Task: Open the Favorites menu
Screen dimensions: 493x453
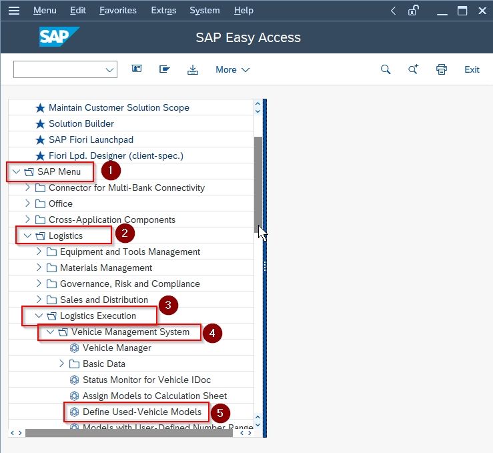Action: click(x=118, y=11)
